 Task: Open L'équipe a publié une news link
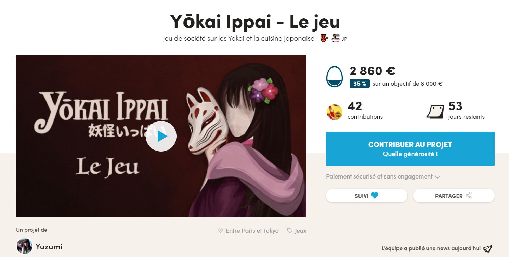point(431,248)
